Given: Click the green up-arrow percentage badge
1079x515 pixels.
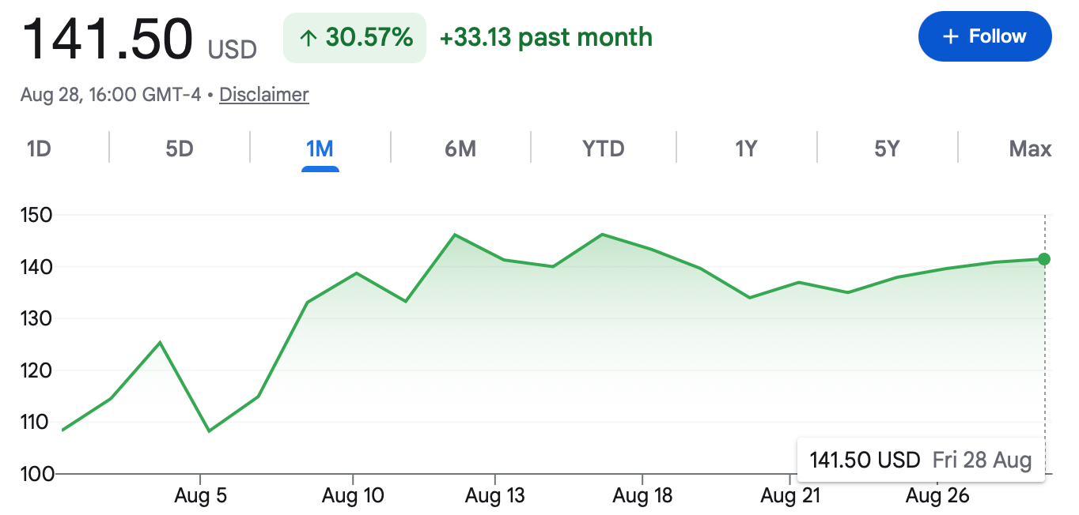Looking at the screenshot, I should pos(354,37).
